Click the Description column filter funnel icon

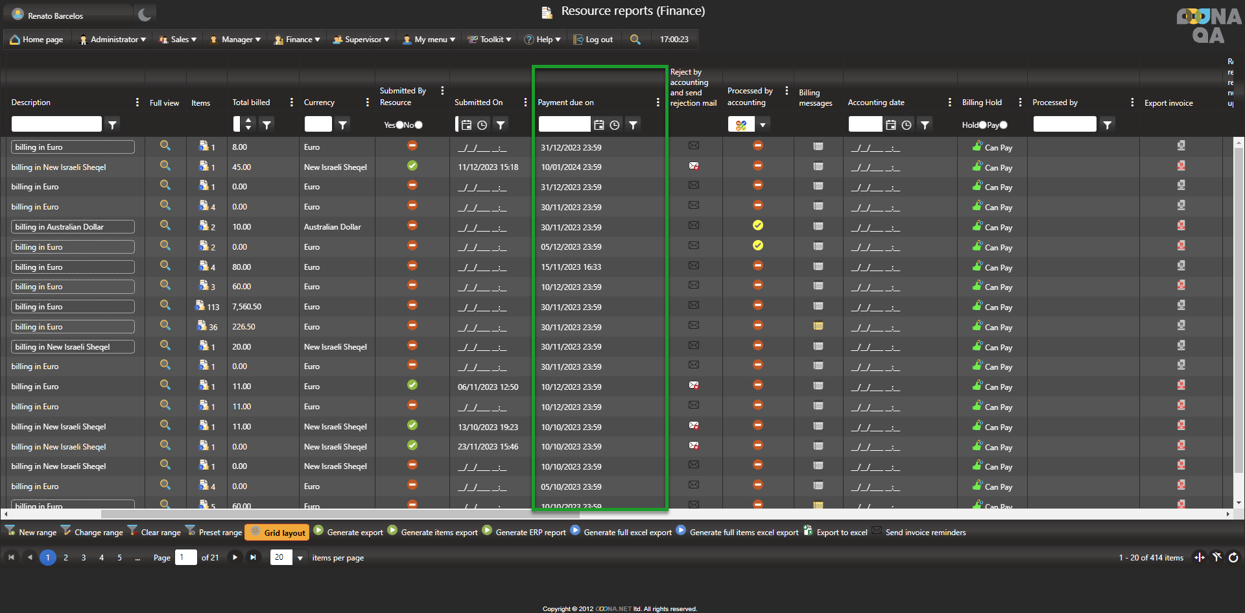(x=113, y=125)
